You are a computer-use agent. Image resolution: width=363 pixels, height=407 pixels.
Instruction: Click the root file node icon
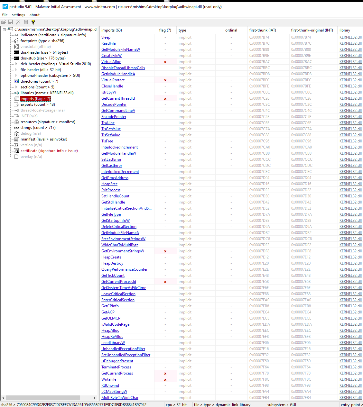[x=10, y=29]
